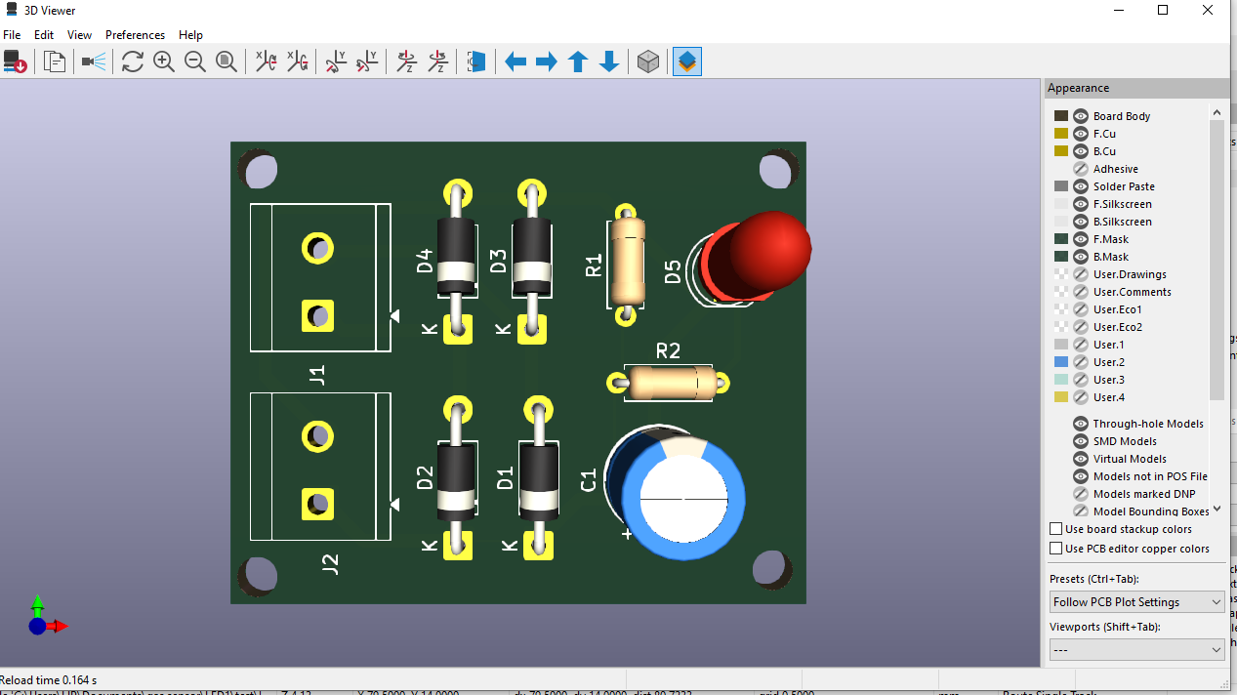This screenshot has height=695, width=1237.
Task: Open the Viewports dropdown
Action: pyautogui.click(x=1136, y=649)
